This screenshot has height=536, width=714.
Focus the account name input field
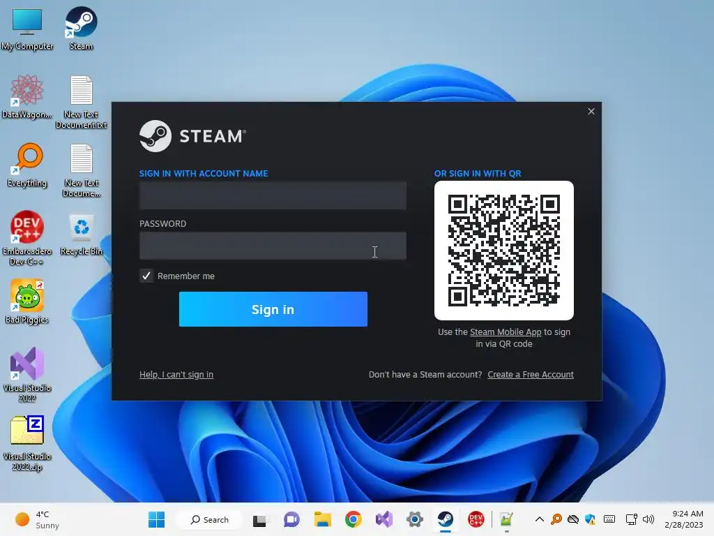pyautogui.click(x=273, y=195)
